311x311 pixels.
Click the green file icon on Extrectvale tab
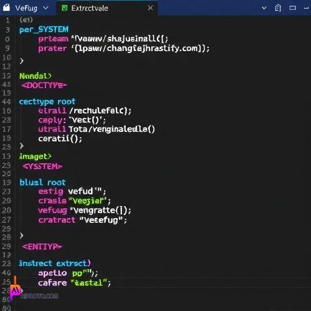pos(64,8)
